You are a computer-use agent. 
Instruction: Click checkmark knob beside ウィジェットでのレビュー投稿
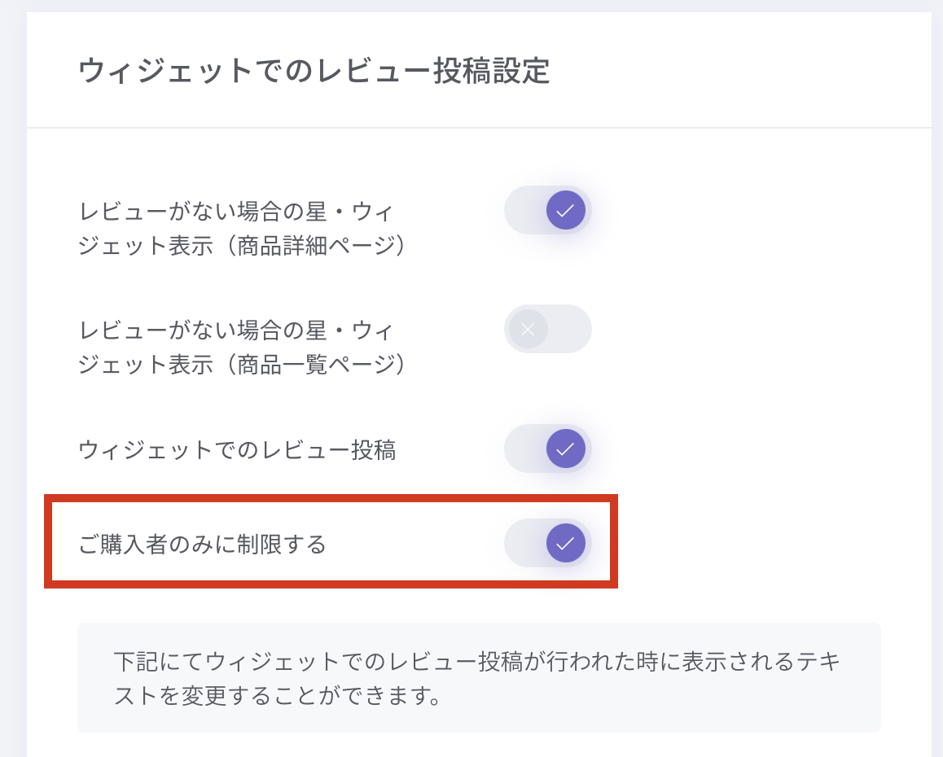pos(566,449)
